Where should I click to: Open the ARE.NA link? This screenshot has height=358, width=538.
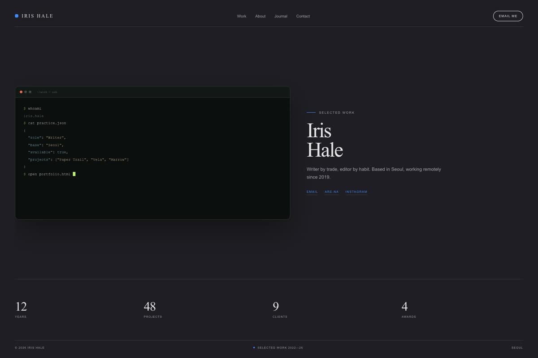(332, 192)
